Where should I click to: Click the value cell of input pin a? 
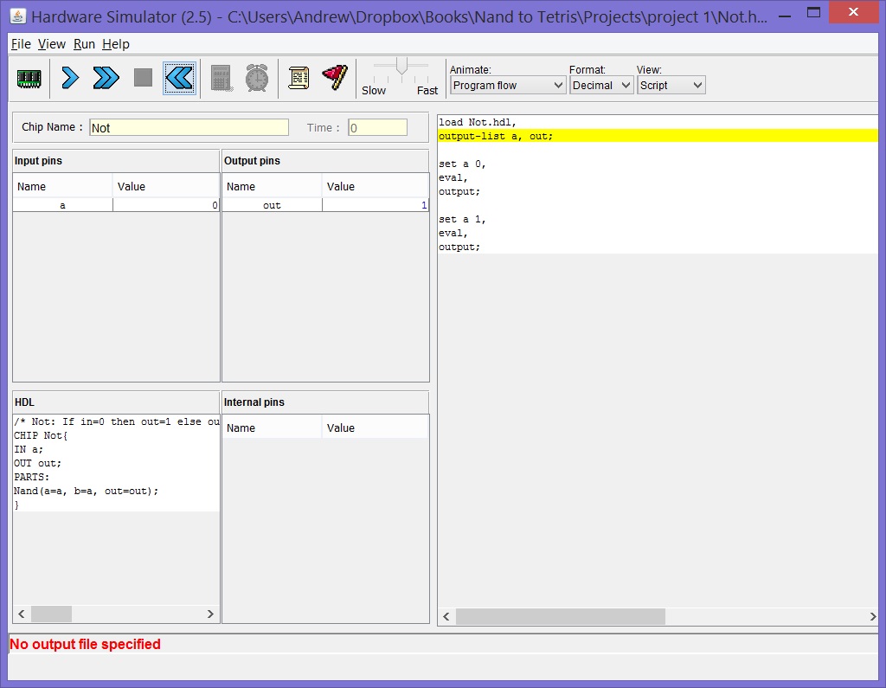(x=166, y=205)
